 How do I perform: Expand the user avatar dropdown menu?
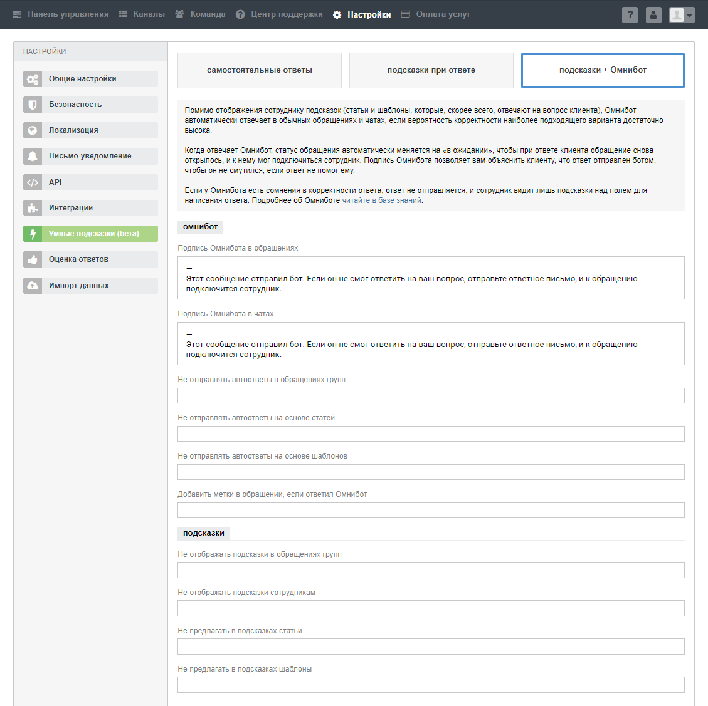682,15
